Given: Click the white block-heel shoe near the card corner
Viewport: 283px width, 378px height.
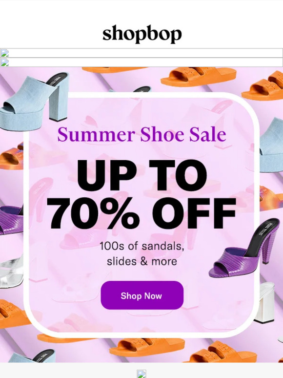Looking at the screenshot, I should click(x=264, y=302).
